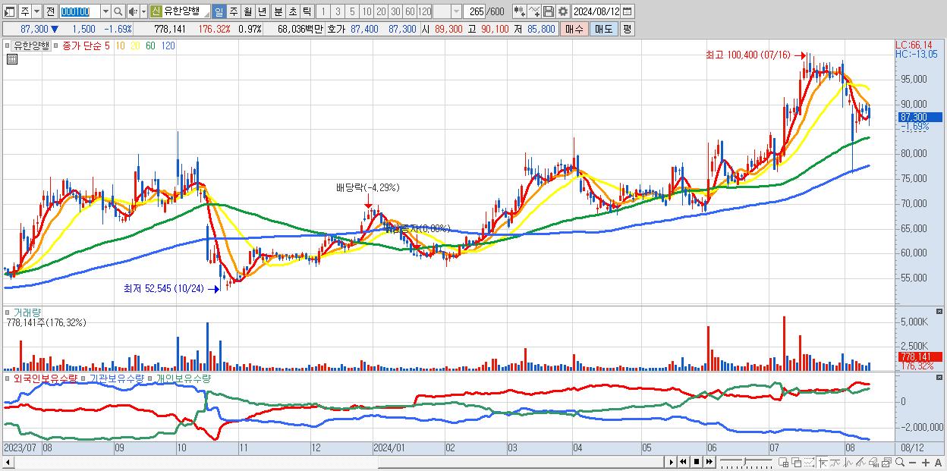Click the 매도 sell button
The image size is (947, 471).
tap(603, 29)
